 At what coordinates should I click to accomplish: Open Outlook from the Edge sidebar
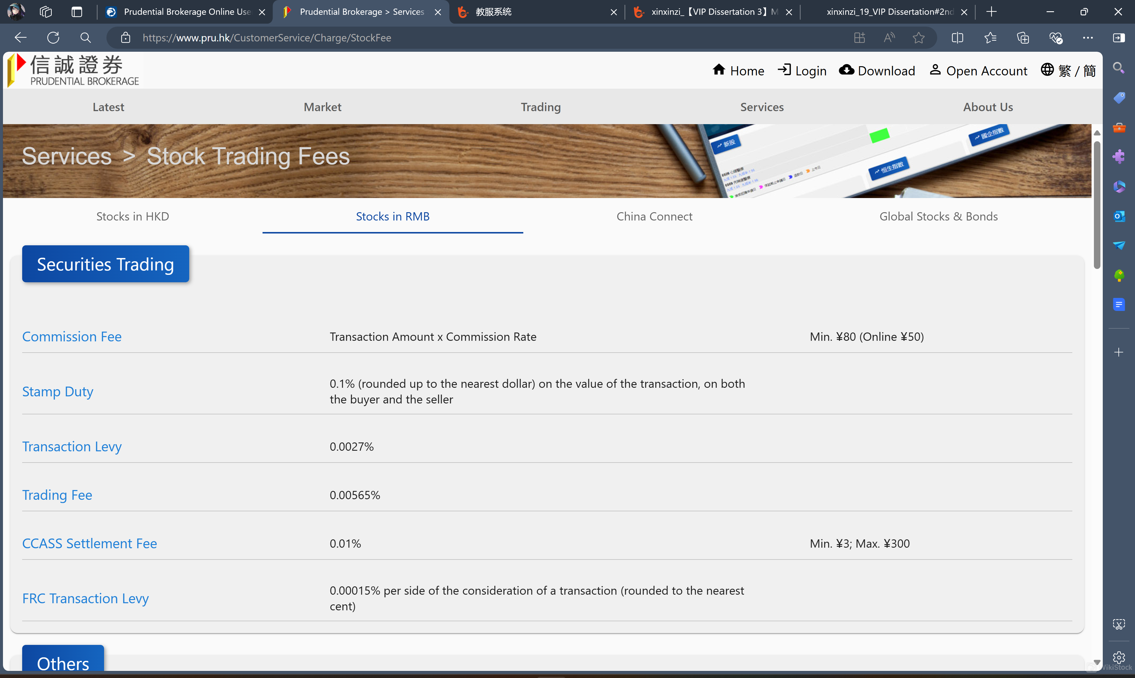[1118, 216]
